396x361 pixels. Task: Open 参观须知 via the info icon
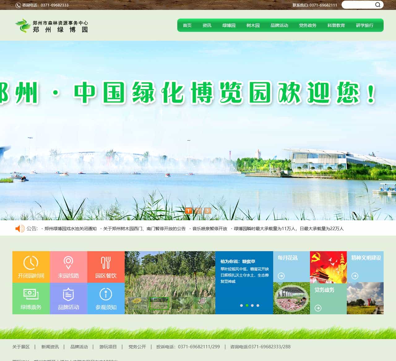[x=106, y=295]
